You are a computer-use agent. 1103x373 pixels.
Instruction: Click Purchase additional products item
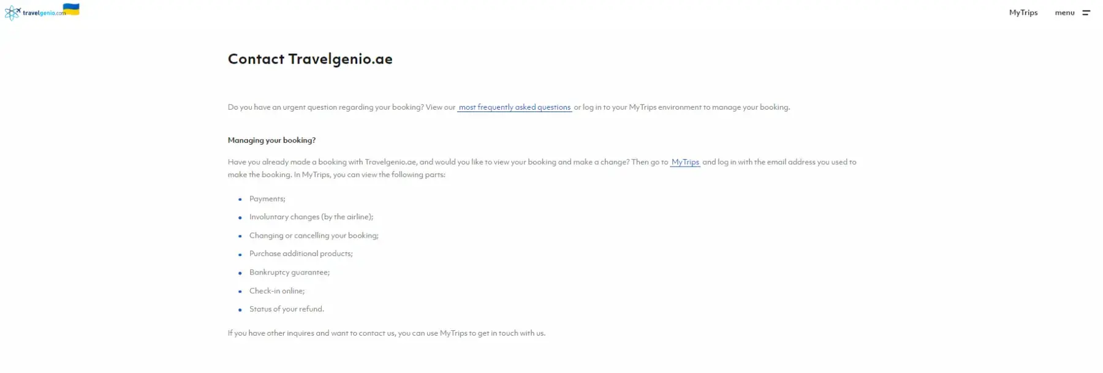click(x=301, y=254)
